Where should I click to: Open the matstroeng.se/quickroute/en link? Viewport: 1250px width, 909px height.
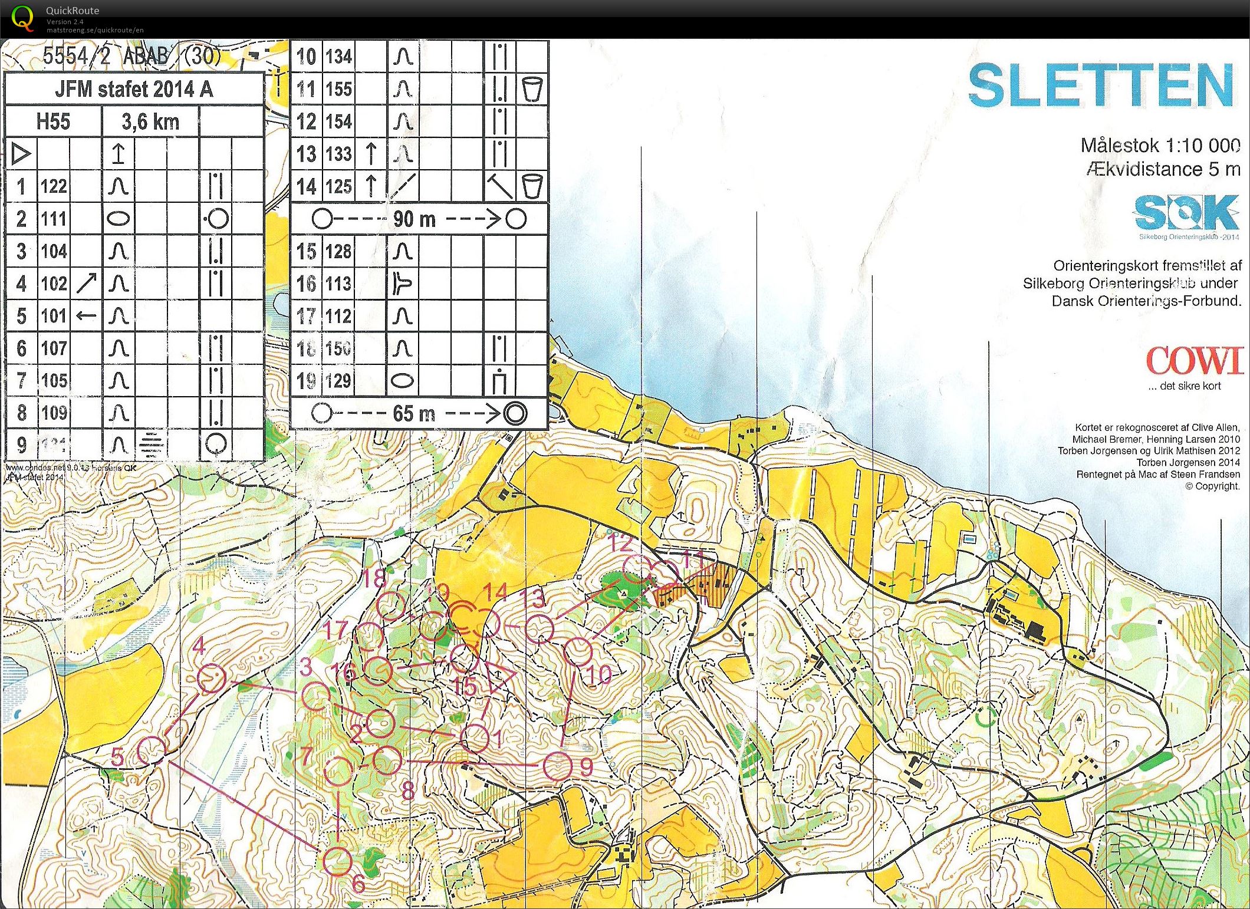[95, 30]
